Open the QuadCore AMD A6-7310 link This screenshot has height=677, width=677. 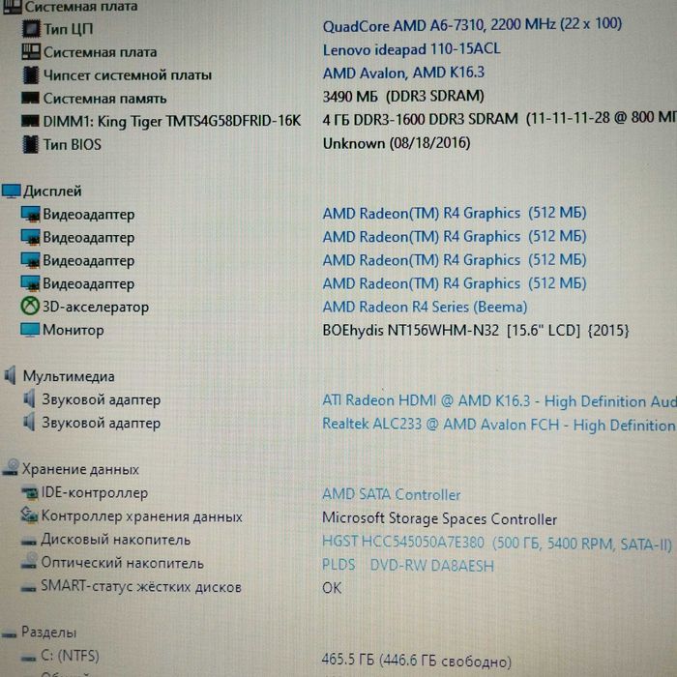(472, 25)
